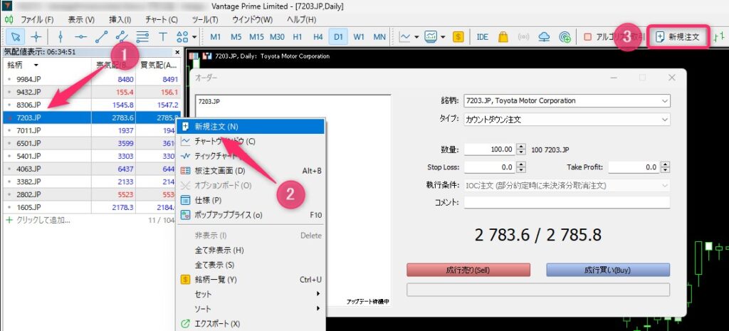This screenshot has width=729, height=331.
Task: Click the IDE toolbar icon
Action: [x=482, y=36]
